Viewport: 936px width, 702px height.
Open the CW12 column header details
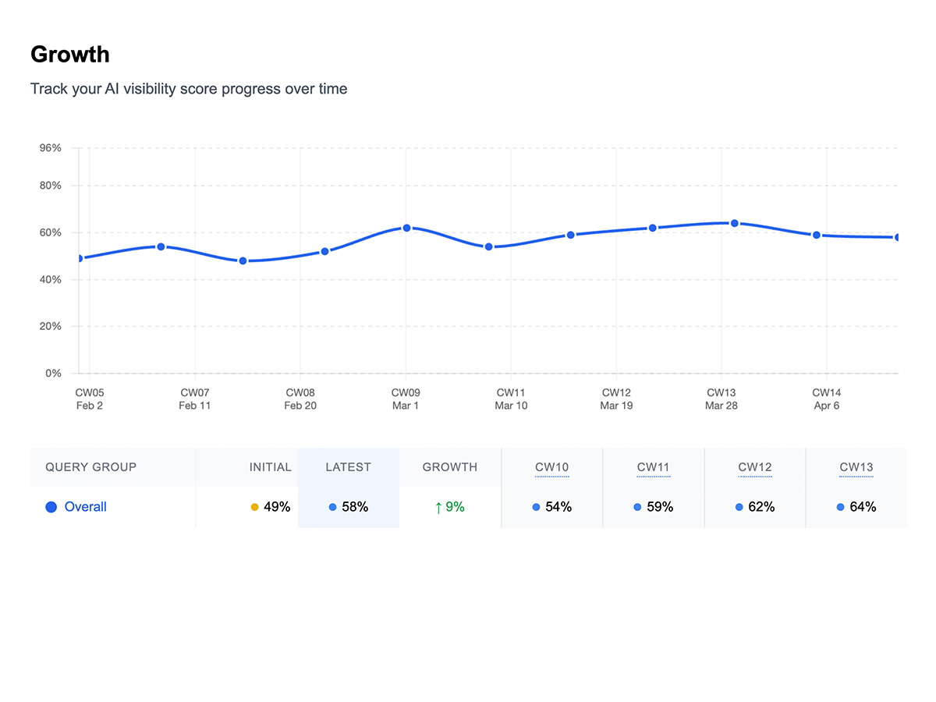pos(754,466)
